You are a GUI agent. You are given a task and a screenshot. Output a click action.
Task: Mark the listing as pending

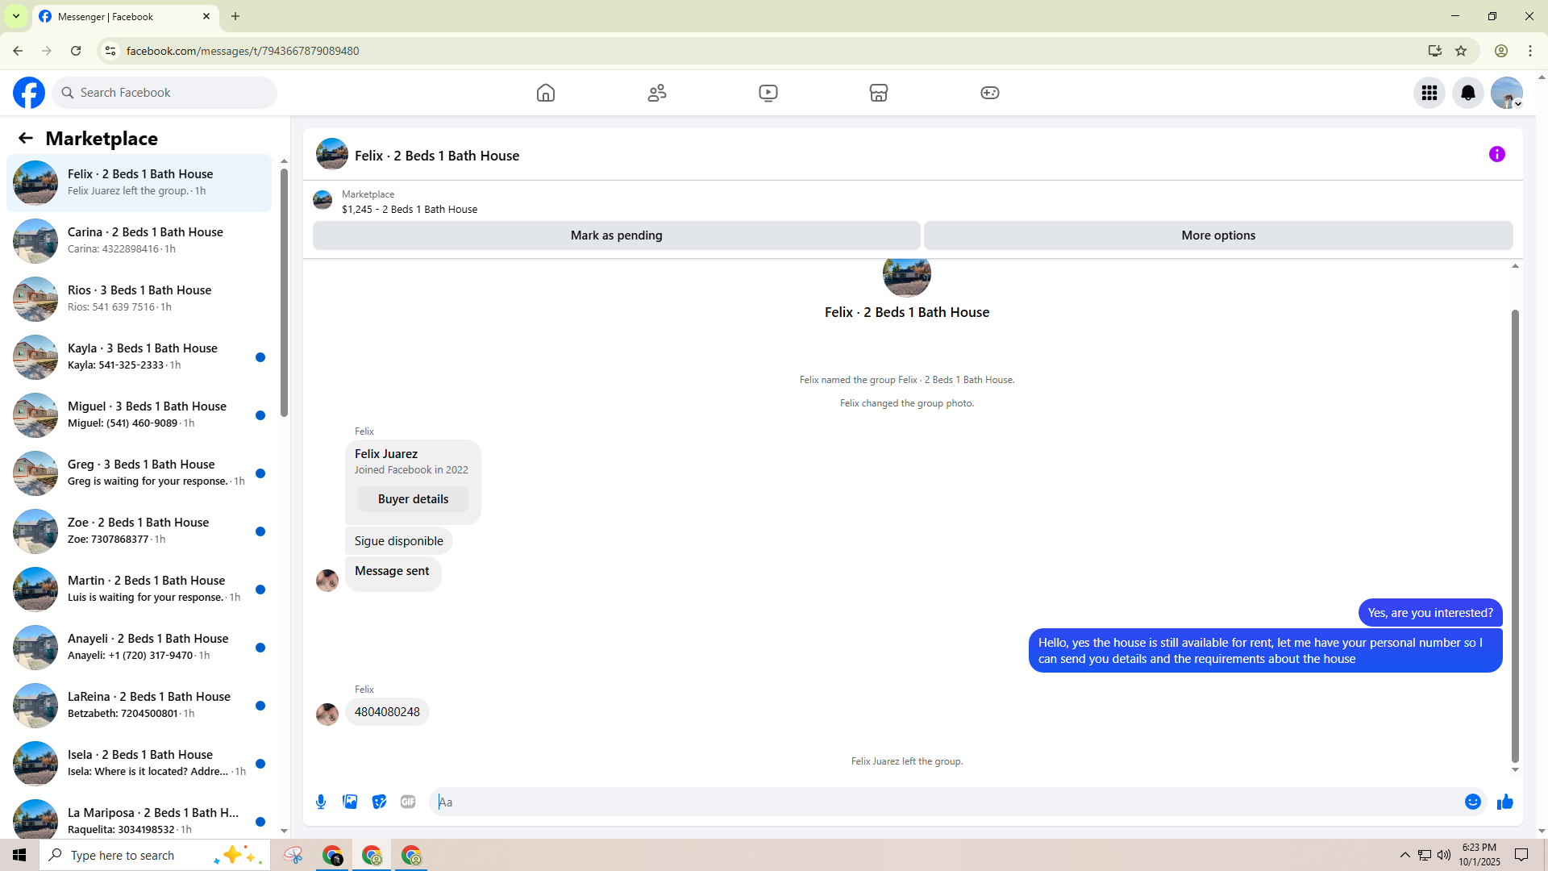[x=617, y=235]
